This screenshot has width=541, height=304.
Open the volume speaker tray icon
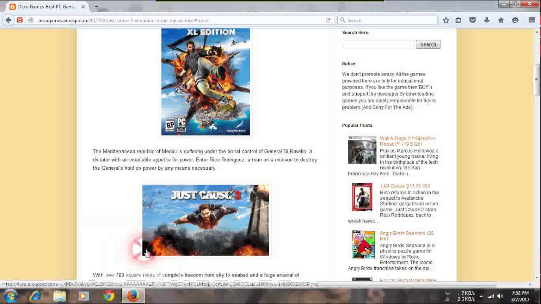pos(500,296)
